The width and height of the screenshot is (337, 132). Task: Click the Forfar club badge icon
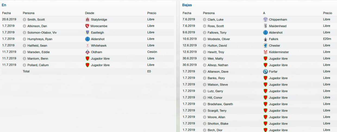[265, 72]
